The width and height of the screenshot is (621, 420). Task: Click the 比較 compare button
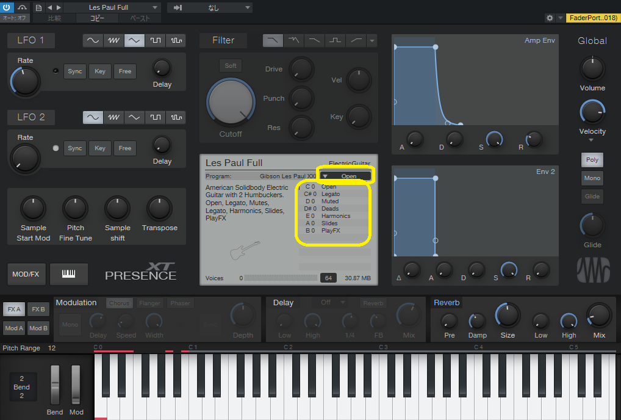[54, 18]
